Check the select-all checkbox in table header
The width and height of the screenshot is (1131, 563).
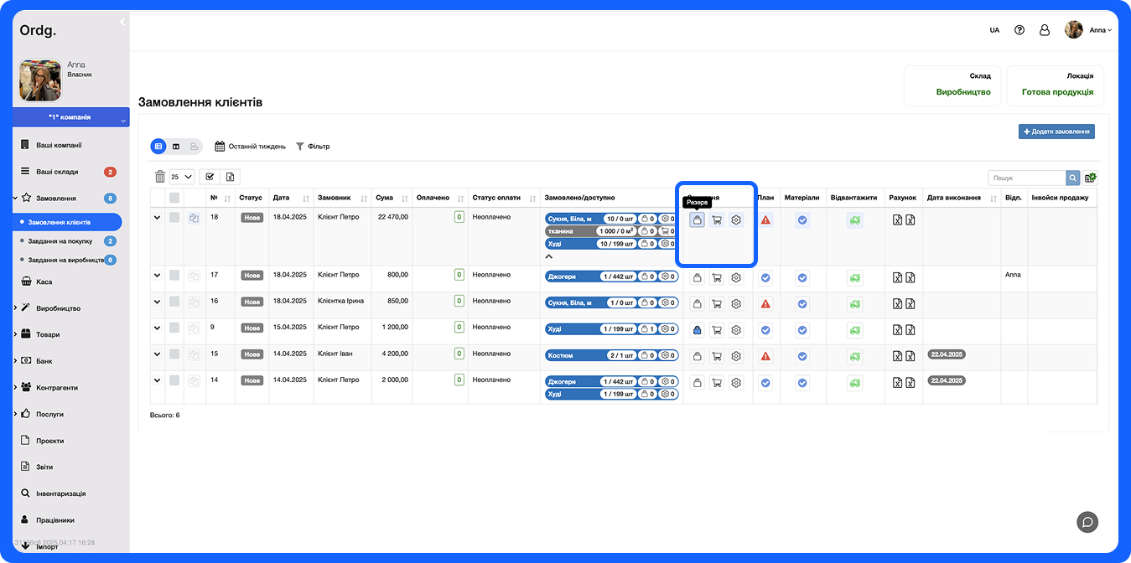pyautogui.click(x=174, y=198)
